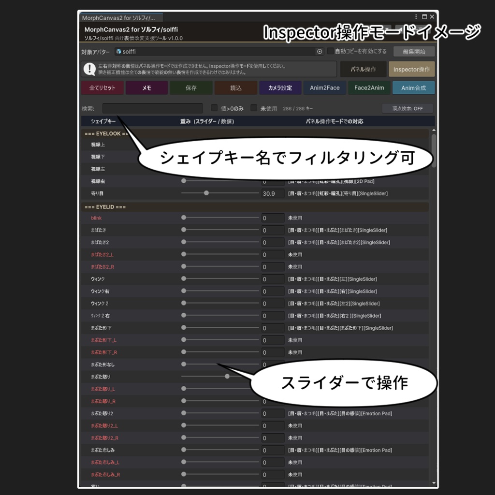Click the scroll down arrow of the list
This screenshot has height=495, width=495.
pyautogui.click(x=434, y=483)
